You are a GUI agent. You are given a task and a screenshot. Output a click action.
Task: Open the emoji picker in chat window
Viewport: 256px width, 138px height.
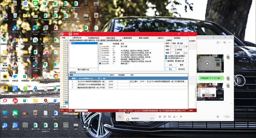(160, 116)
